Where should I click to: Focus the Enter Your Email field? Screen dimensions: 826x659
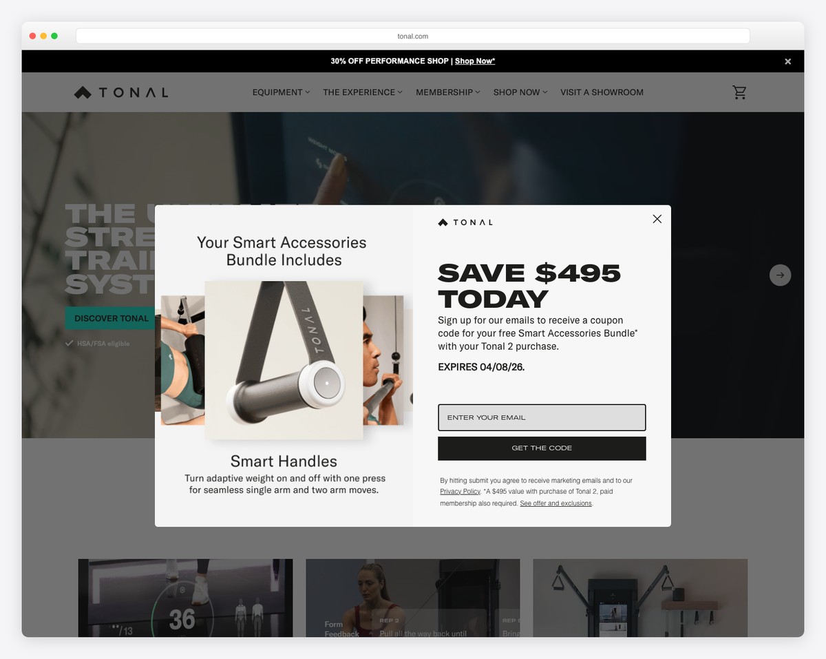tap(542, 417)
